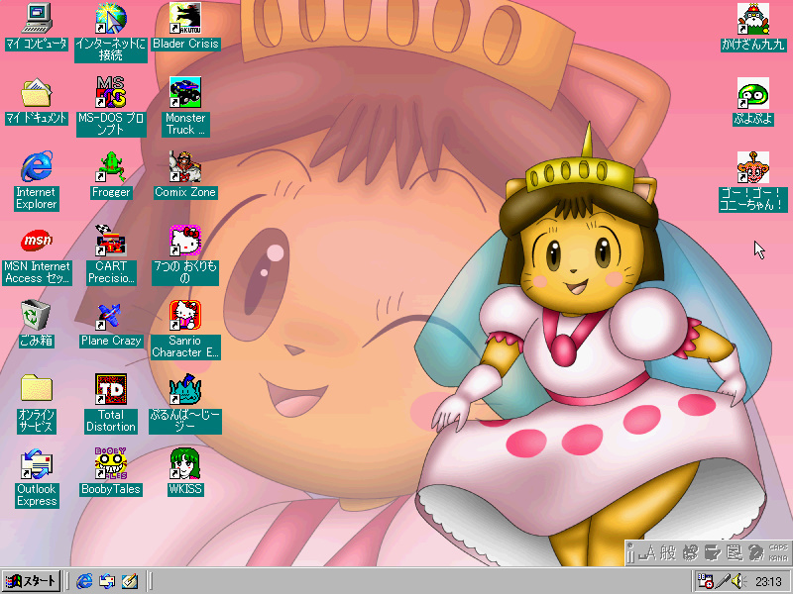This screenshot has height=594, width=793.
Task: Click the IME toolbar help question-mark icon
Action: (755, 553)
